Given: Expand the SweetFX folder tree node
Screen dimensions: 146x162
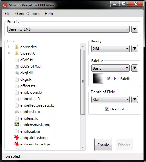Looking at the screenshot, I should [9, 53].
